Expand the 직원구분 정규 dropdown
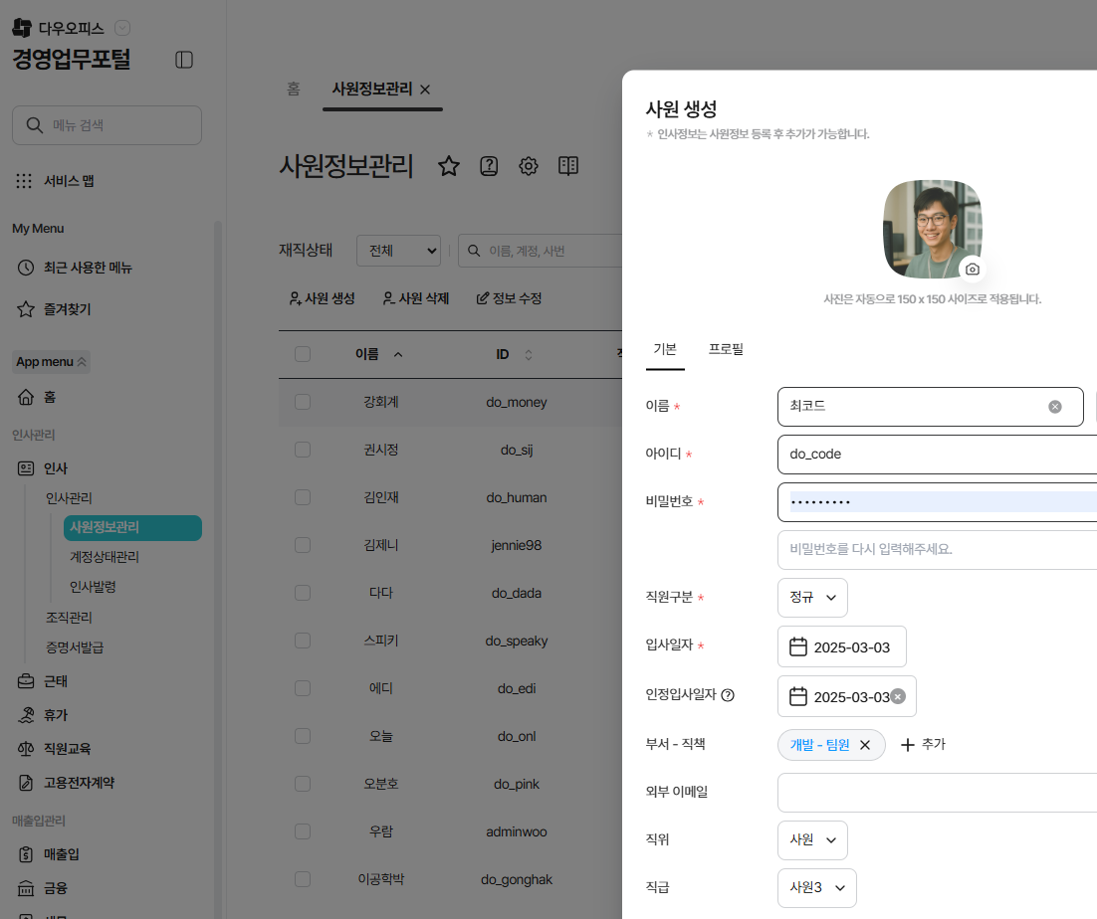This screenshot has width=1097, height=919. click(812, 598)
